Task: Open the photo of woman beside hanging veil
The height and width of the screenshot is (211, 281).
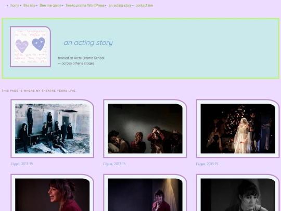Action: coord(145,193)
